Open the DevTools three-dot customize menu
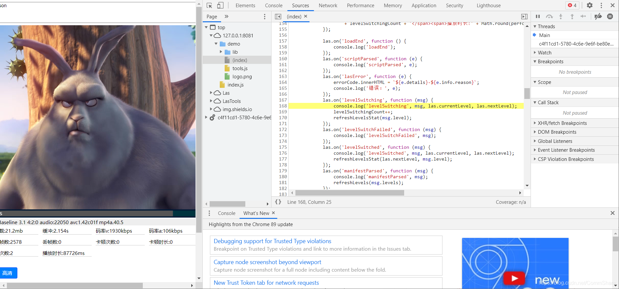Viewport: 619px width, 289px height. coord(601,5)
